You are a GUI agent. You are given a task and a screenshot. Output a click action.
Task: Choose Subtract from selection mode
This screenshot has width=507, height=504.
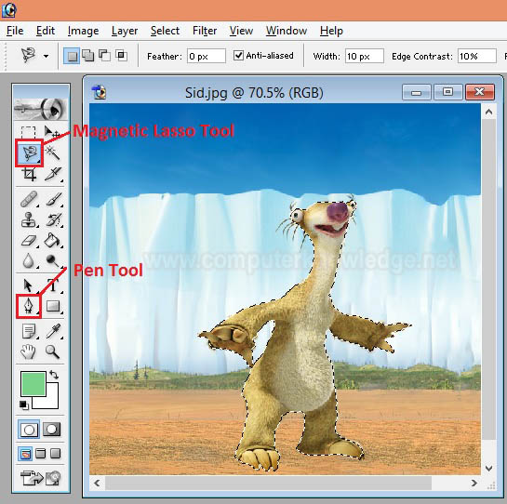point(104,55)
